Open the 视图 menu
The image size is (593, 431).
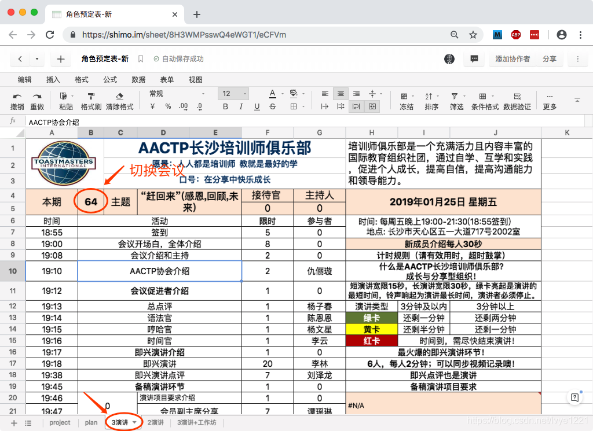click(x=196, y=80)
